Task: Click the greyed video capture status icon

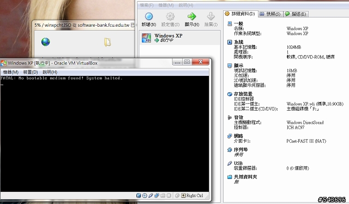Action: pos(169,195)
